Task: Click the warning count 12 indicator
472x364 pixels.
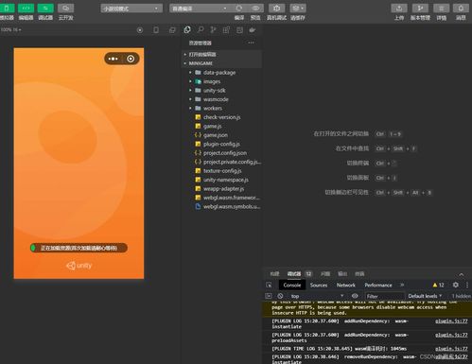Action: click(x=438, y=285)
